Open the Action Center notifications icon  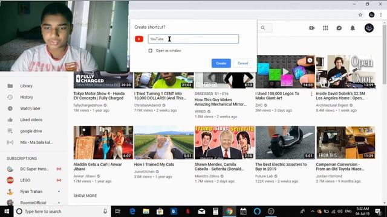click(379, 212)
